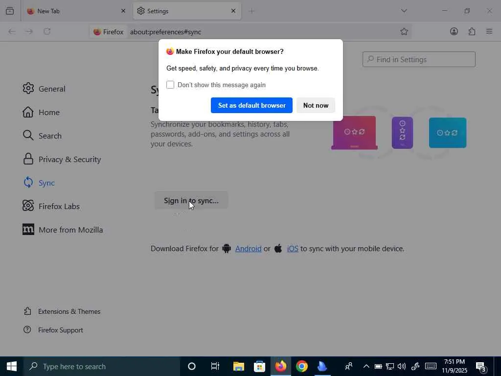Focus the Find in Settings search box
The width and height of the screenshot is (501, 376).
click(419, 59)
